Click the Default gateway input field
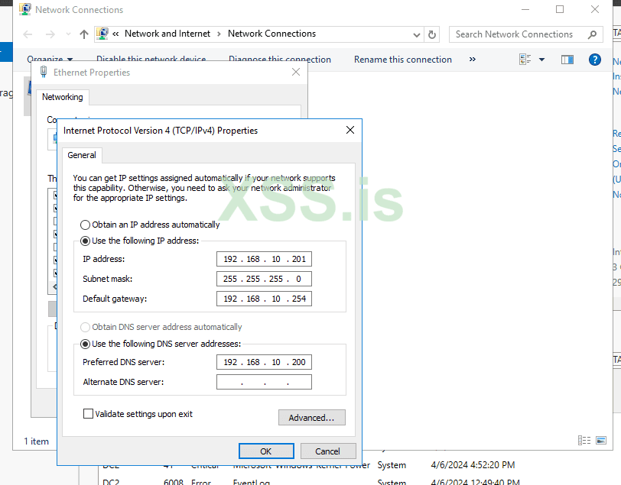 (x=264, y=299)
